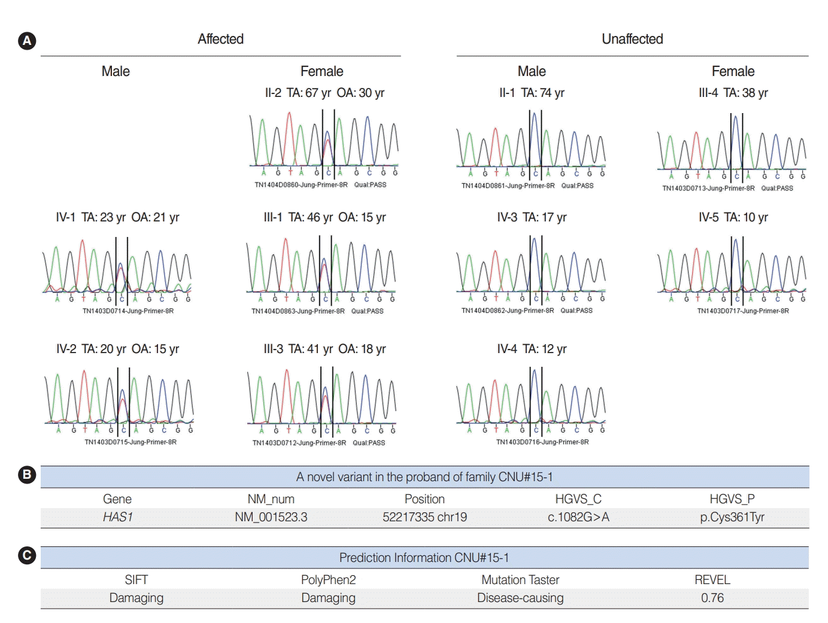The image size is (828, 623).
Task: Select the IV-3 unaffected male chromatogram
Action: click(x=531, y=269)
